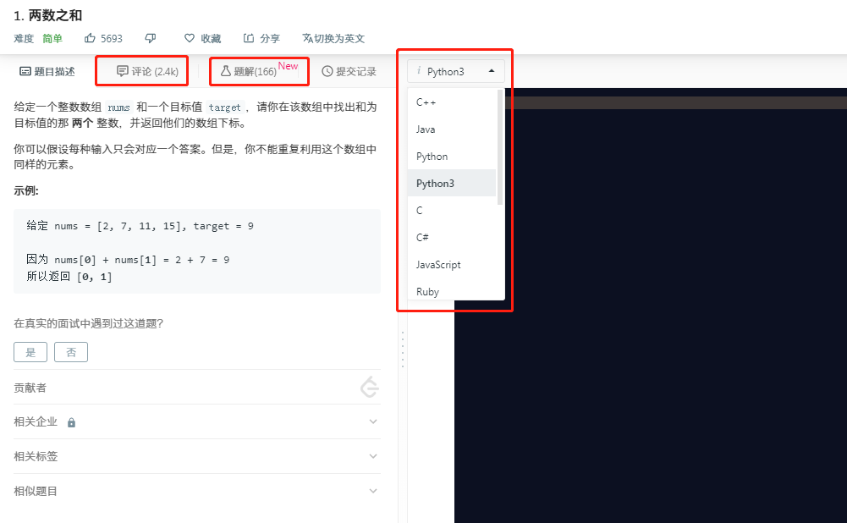
Task: Switch to the 评论 (2.4k) tab
Action: pos(141,71)
